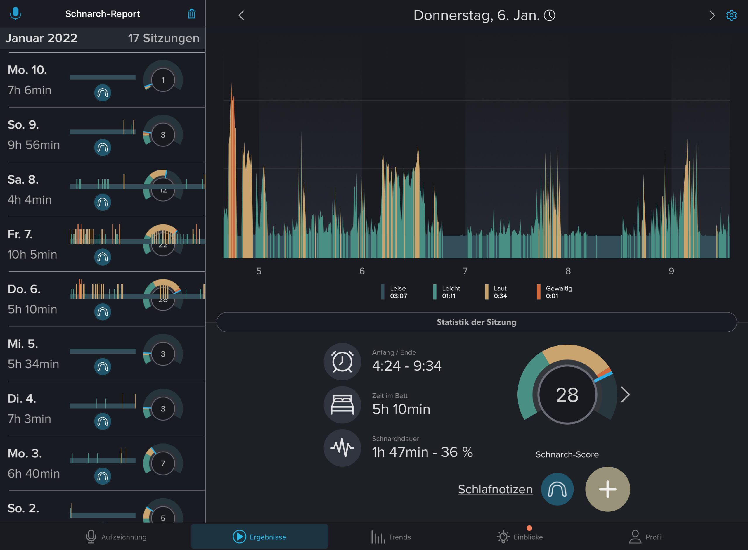Tap the microphone icon in the Schnarch-Report header
Screen dimensions: 748x550
tap(15, 14)
